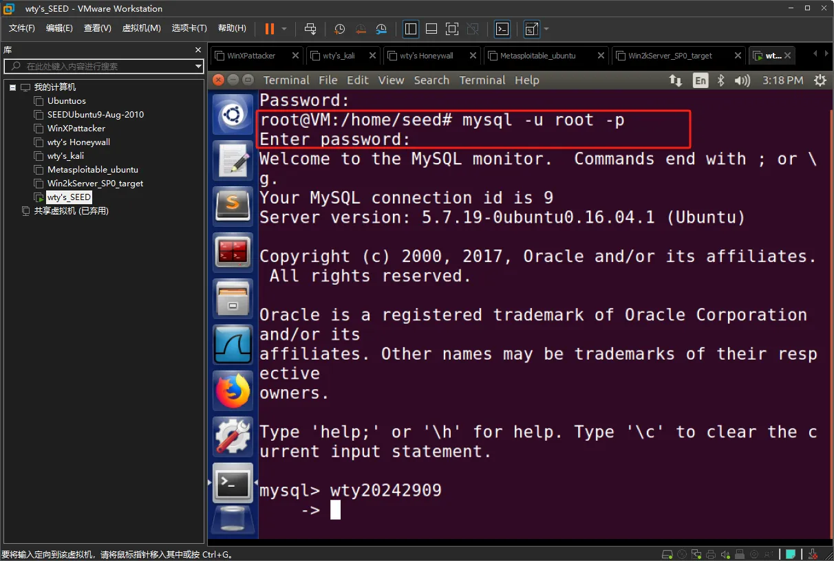Open the guest network indicator

coord(676,80)
